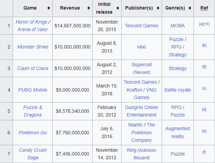The height and width of the screenshot is (163, 215).
Task: Select the $9,000,000,000 revenue cell
Action: 72,90
